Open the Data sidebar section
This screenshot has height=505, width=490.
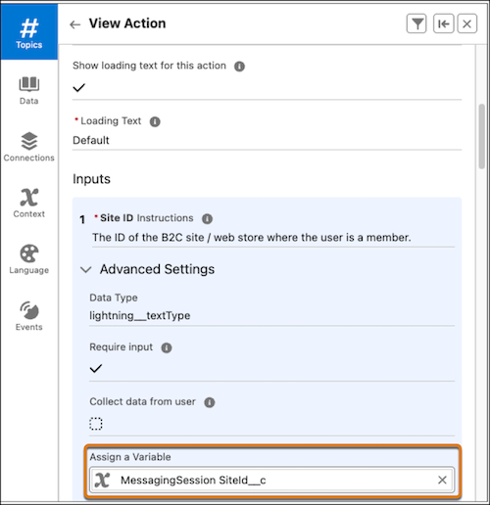[x=29, y=90]
